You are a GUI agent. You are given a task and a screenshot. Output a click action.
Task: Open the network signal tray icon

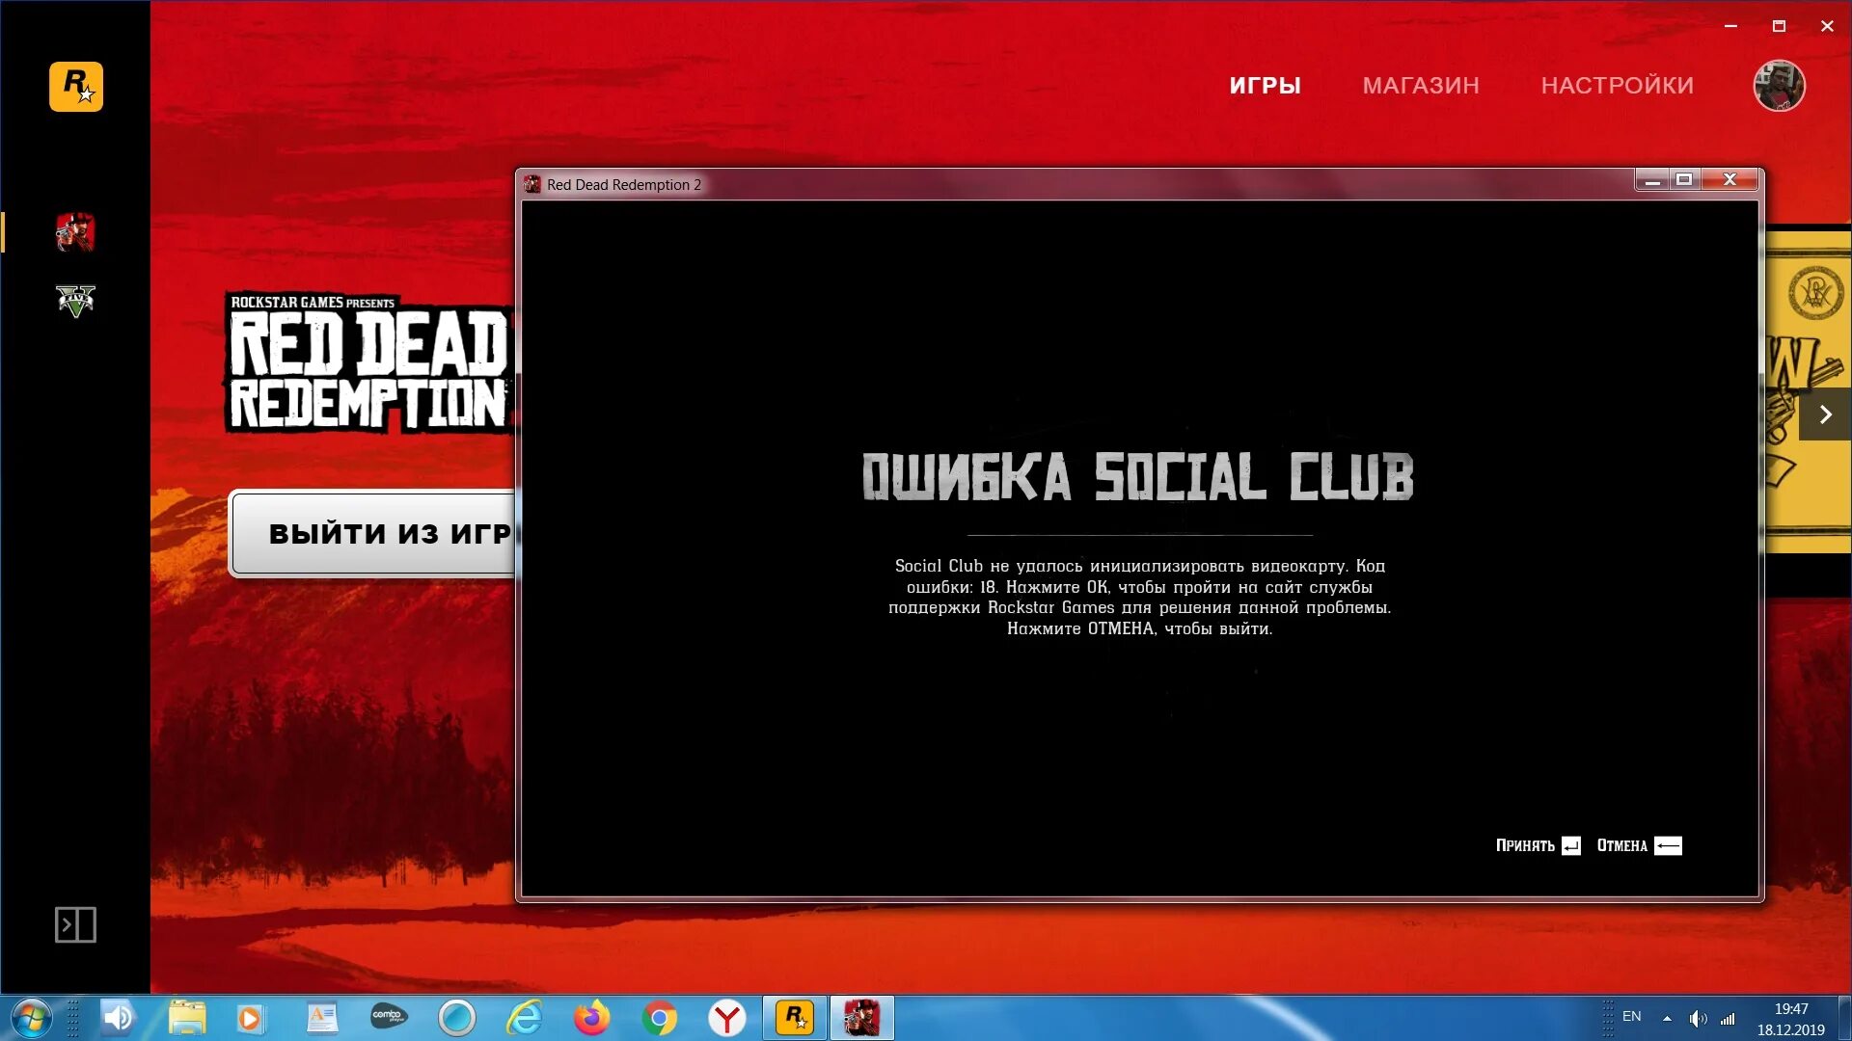1728,1018
